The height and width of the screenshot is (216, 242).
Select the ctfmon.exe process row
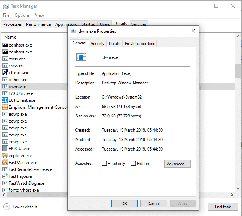click(x=34, y=72)
